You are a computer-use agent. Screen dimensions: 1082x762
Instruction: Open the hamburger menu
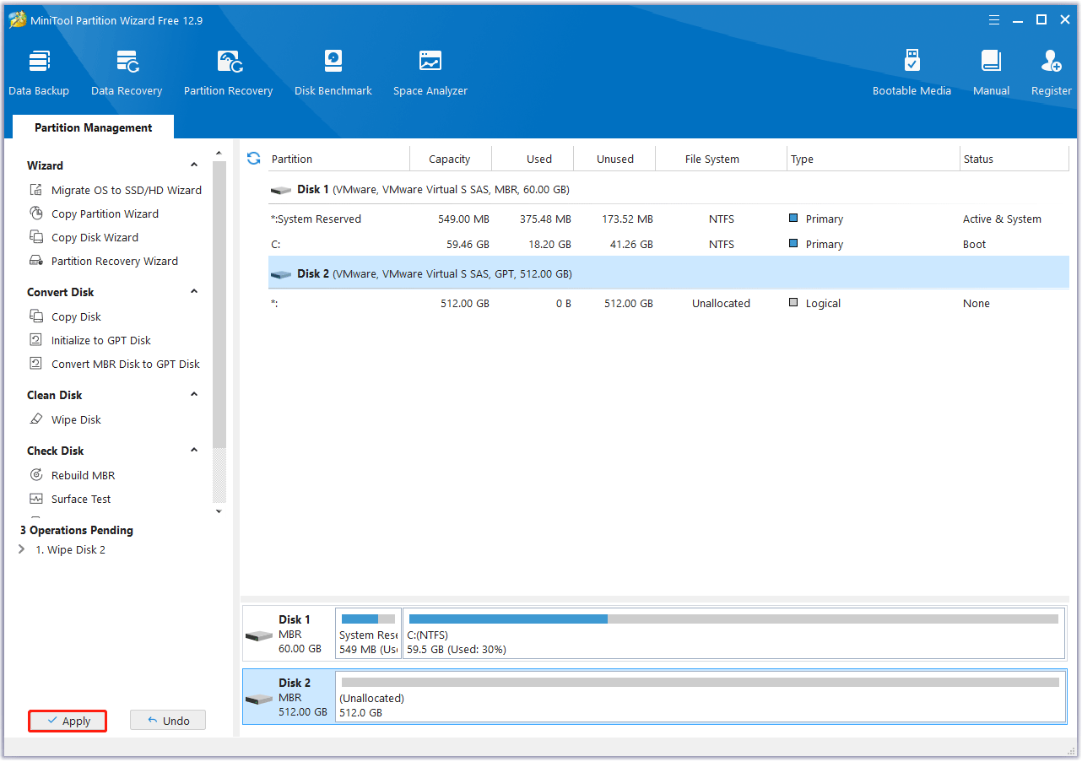[993, 19]
